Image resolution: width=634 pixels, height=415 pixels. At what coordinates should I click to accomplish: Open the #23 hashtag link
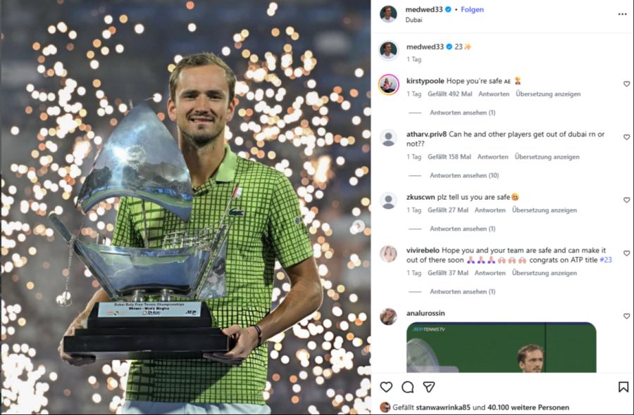click(606, 260)
